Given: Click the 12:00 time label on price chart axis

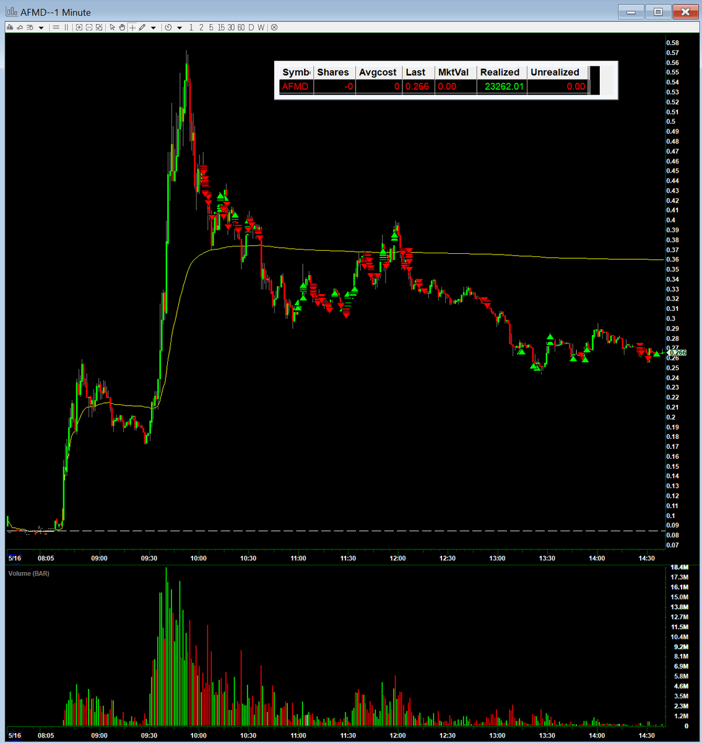Looking at the screenshot, I should [x=397, y=558].
